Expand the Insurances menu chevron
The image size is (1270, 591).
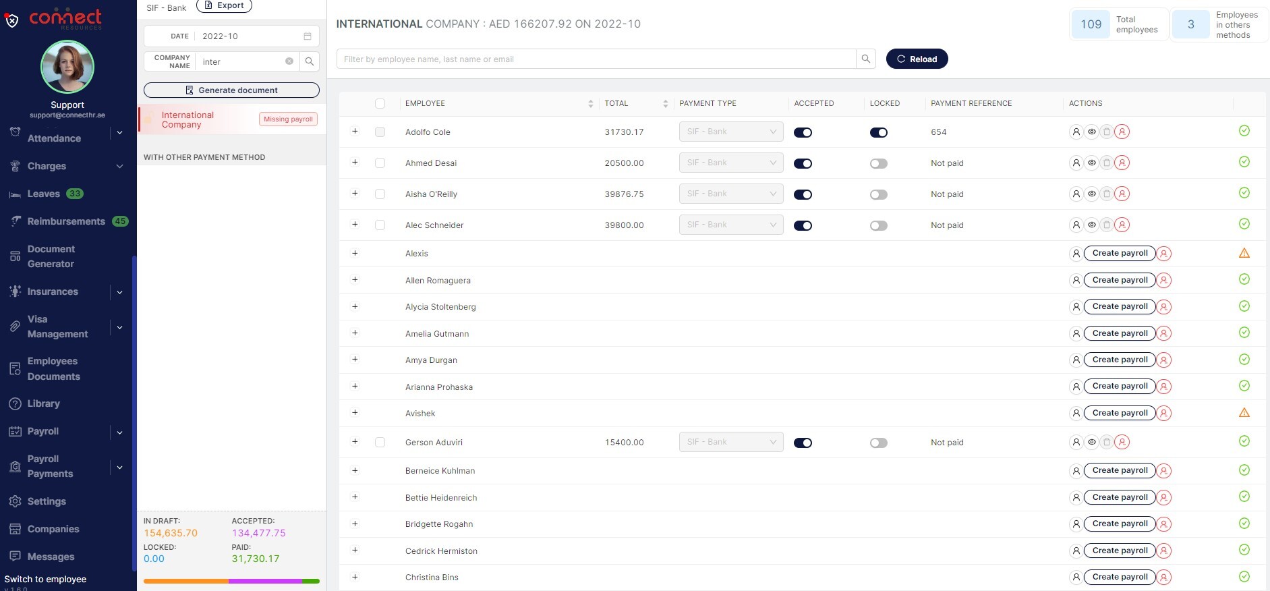click(119, 292)
